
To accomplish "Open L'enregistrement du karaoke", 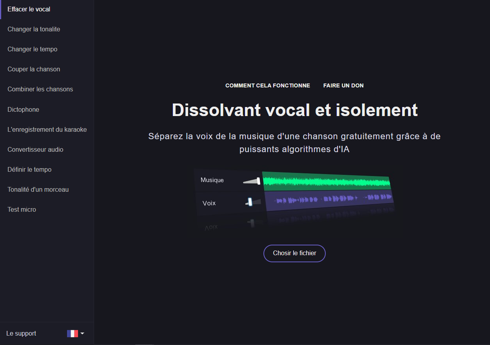I will click(47, 130).
